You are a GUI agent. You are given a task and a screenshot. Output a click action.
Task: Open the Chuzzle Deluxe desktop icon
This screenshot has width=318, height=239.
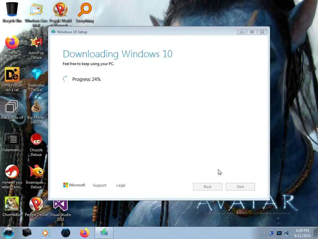[x=36, y=144]
